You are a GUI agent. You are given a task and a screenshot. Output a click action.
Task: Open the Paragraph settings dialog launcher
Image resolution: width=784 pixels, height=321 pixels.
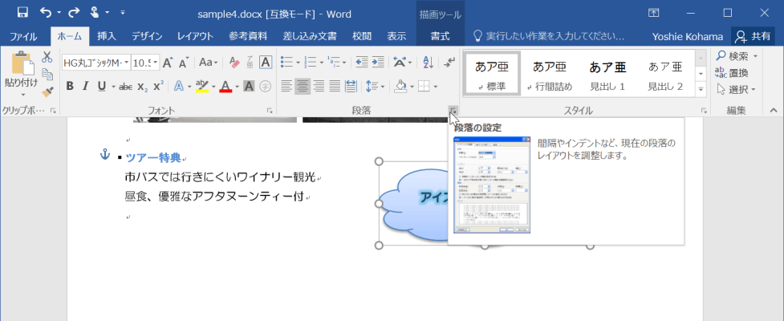tap(453, 111)
